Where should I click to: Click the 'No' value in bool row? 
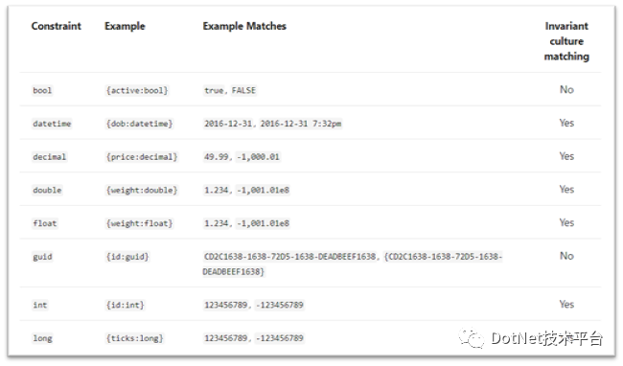pyautogui.click(x=566, y=90)
